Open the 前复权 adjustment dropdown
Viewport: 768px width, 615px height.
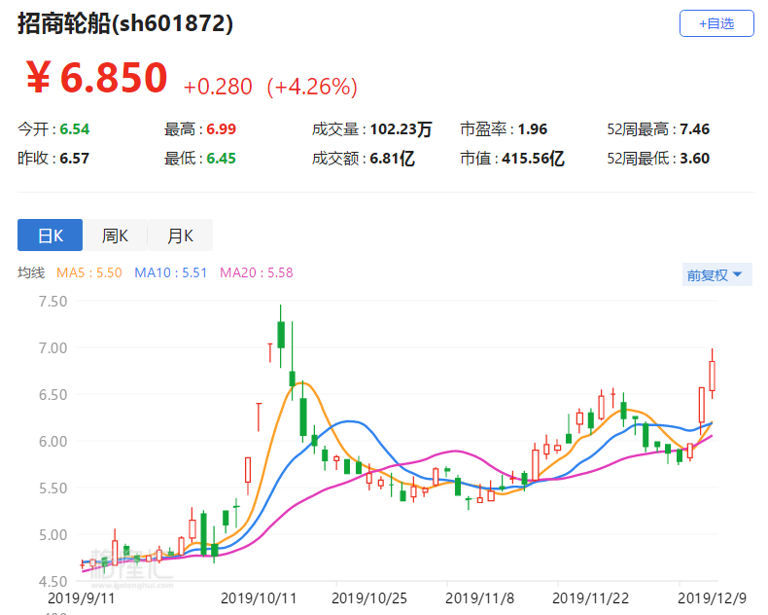(716, 274)
